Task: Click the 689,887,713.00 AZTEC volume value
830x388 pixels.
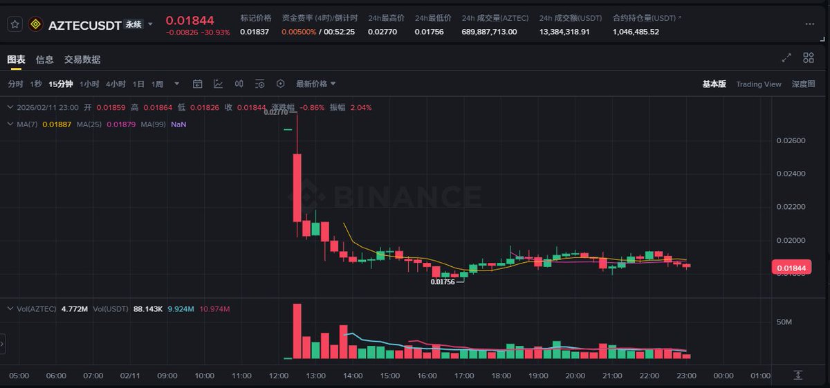Action: pyautogui.click(x=489, y=32)
